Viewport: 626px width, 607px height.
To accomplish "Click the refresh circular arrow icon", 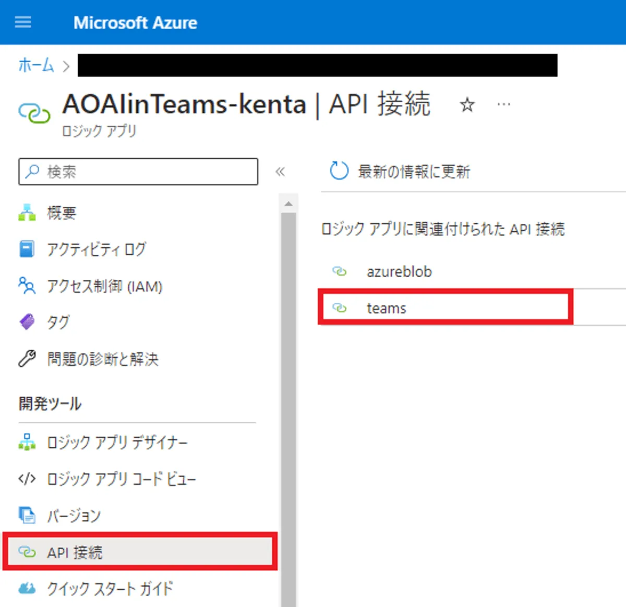I will click(x=339, y=171).
